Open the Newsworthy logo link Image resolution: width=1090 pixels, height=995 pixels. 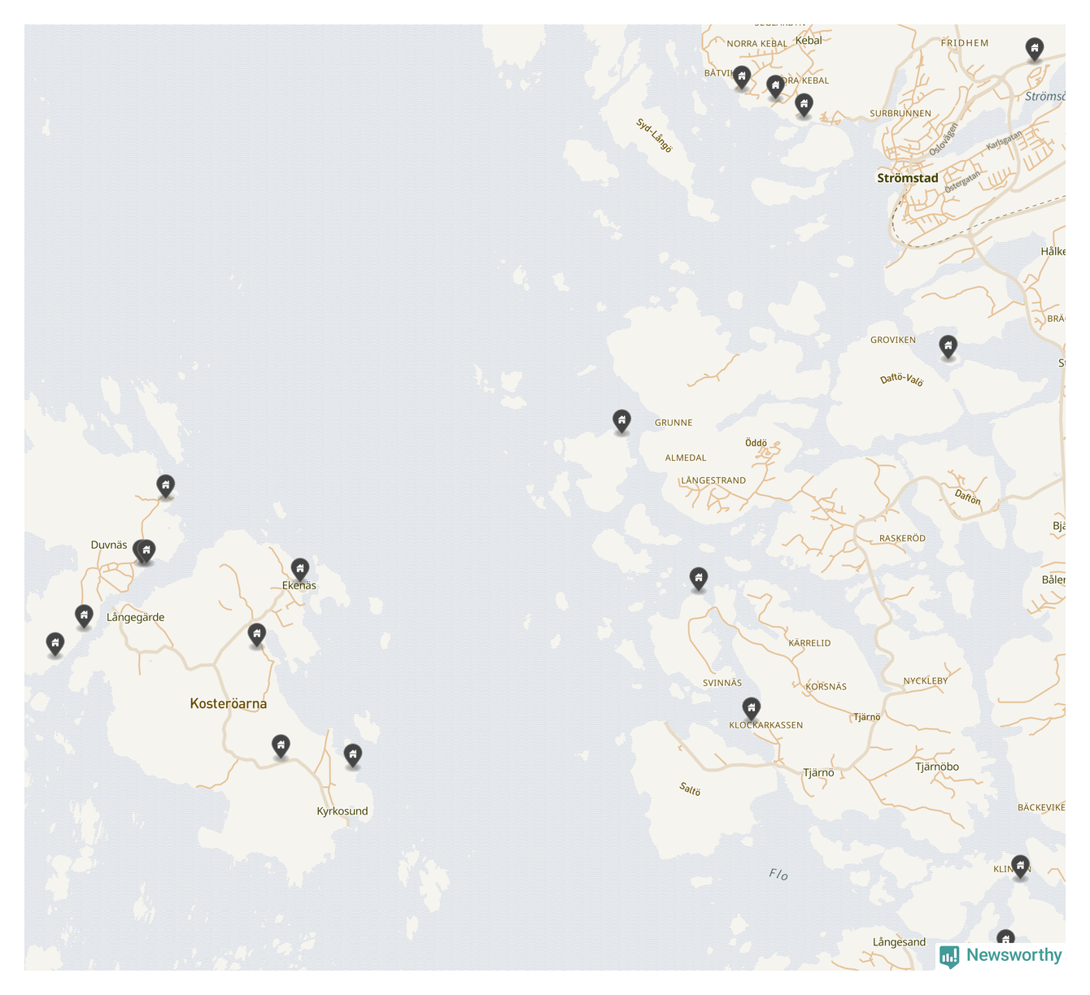click(1001, 956)
